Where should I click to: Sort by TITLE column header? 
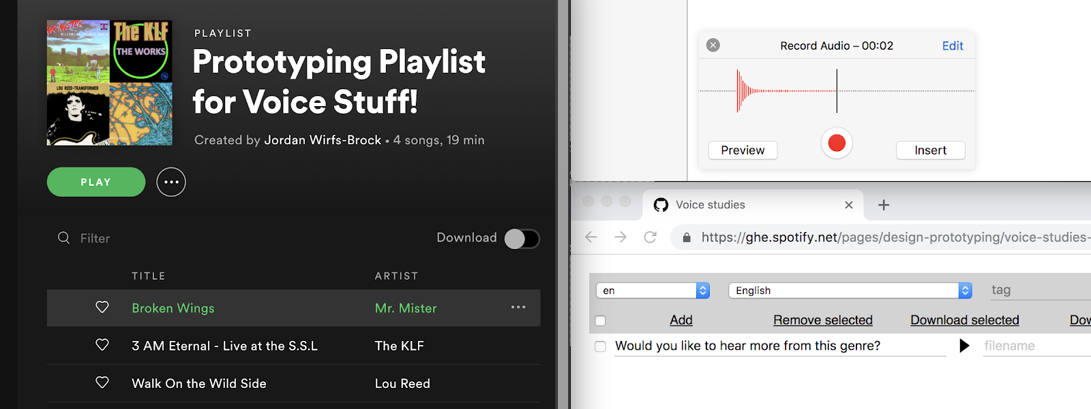pyautogui.click(x=149, y=276)
